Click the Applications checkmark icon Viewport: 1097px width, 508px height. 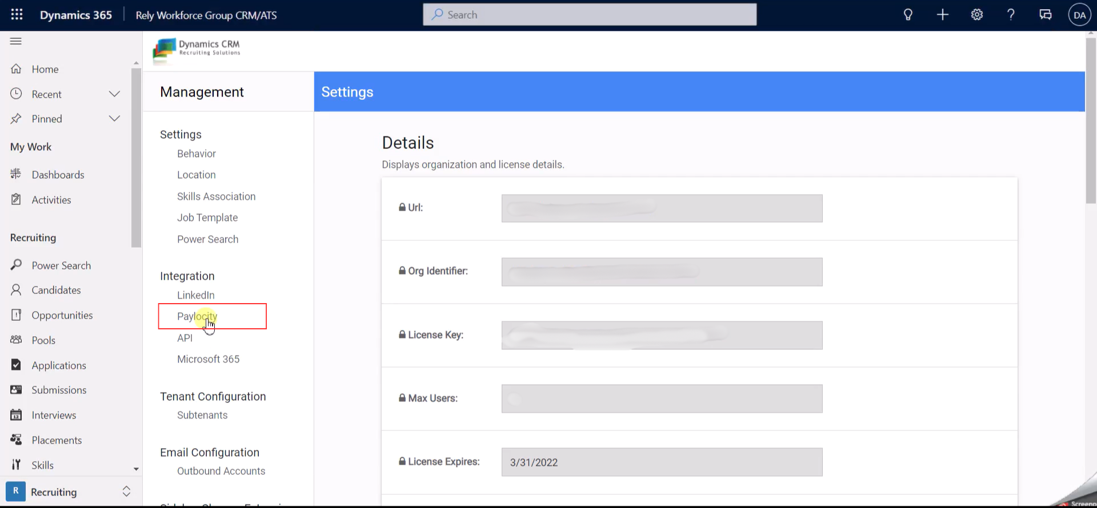16,365
